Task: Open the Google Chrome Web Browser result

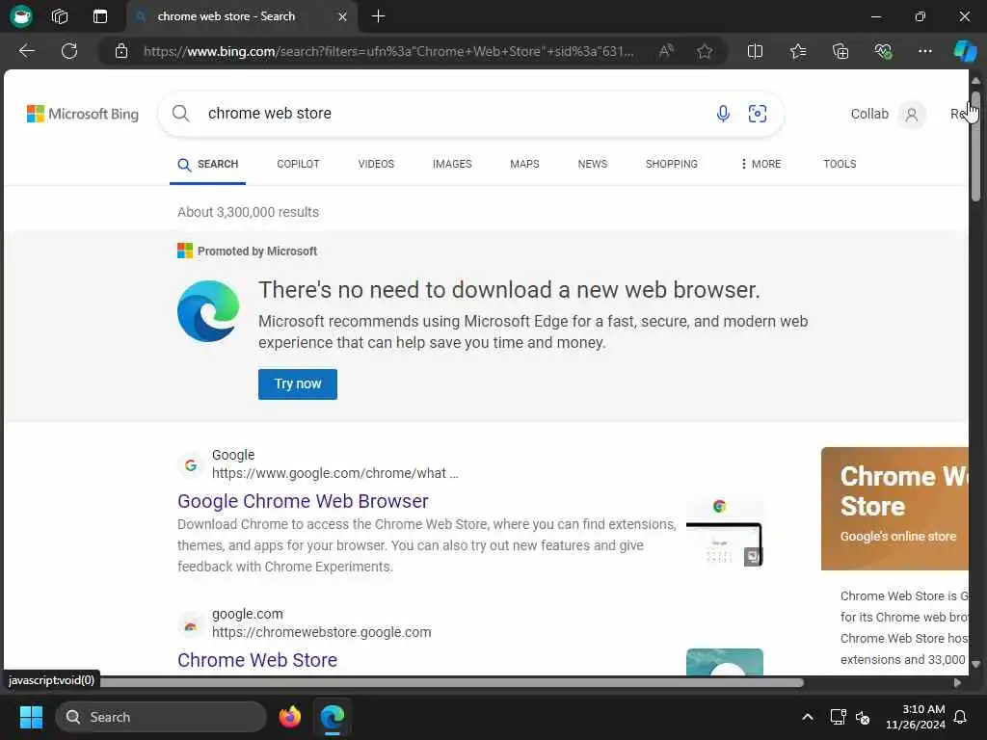Action: point(303,501)
